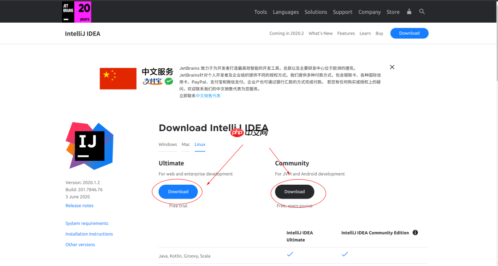Click the header Download button
Image resolution: width=498 pixels, height=266 pixels.
(409, 33)
